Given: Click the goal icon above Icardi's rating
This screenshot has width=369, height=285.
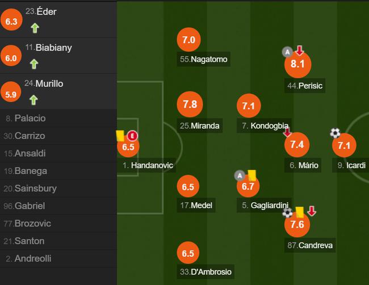Looking at the screenshot, I should (x=335, y=133).
